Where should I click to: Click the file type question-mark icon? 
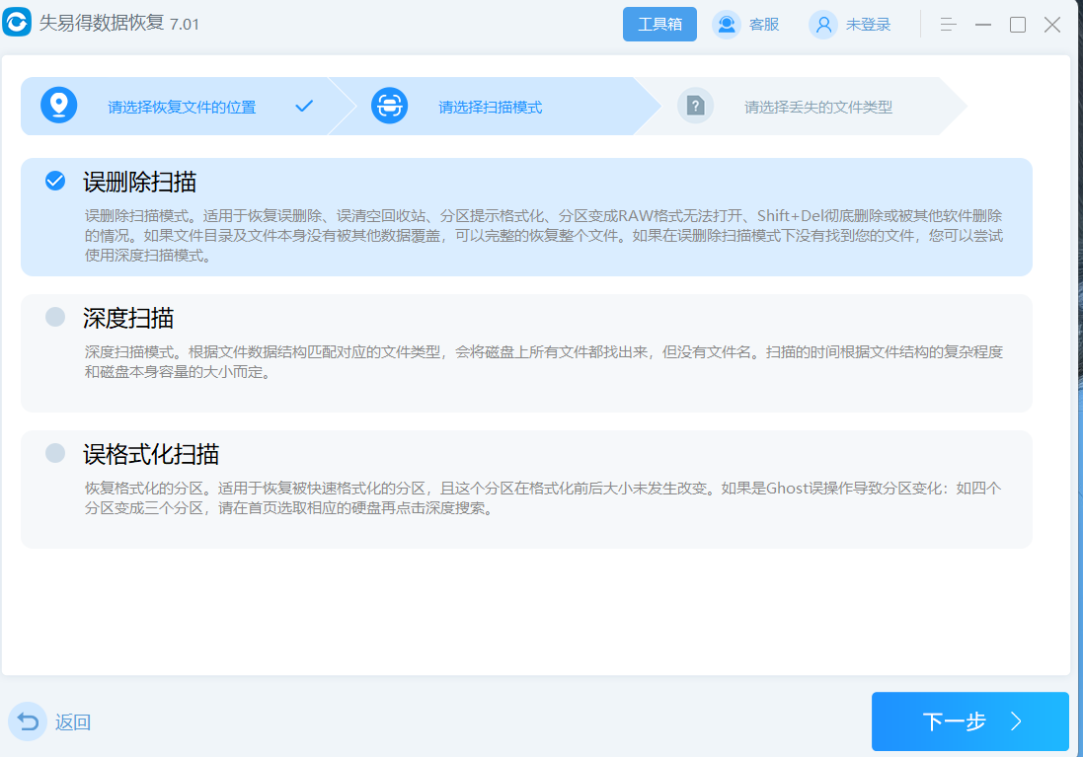click(695, 106)
